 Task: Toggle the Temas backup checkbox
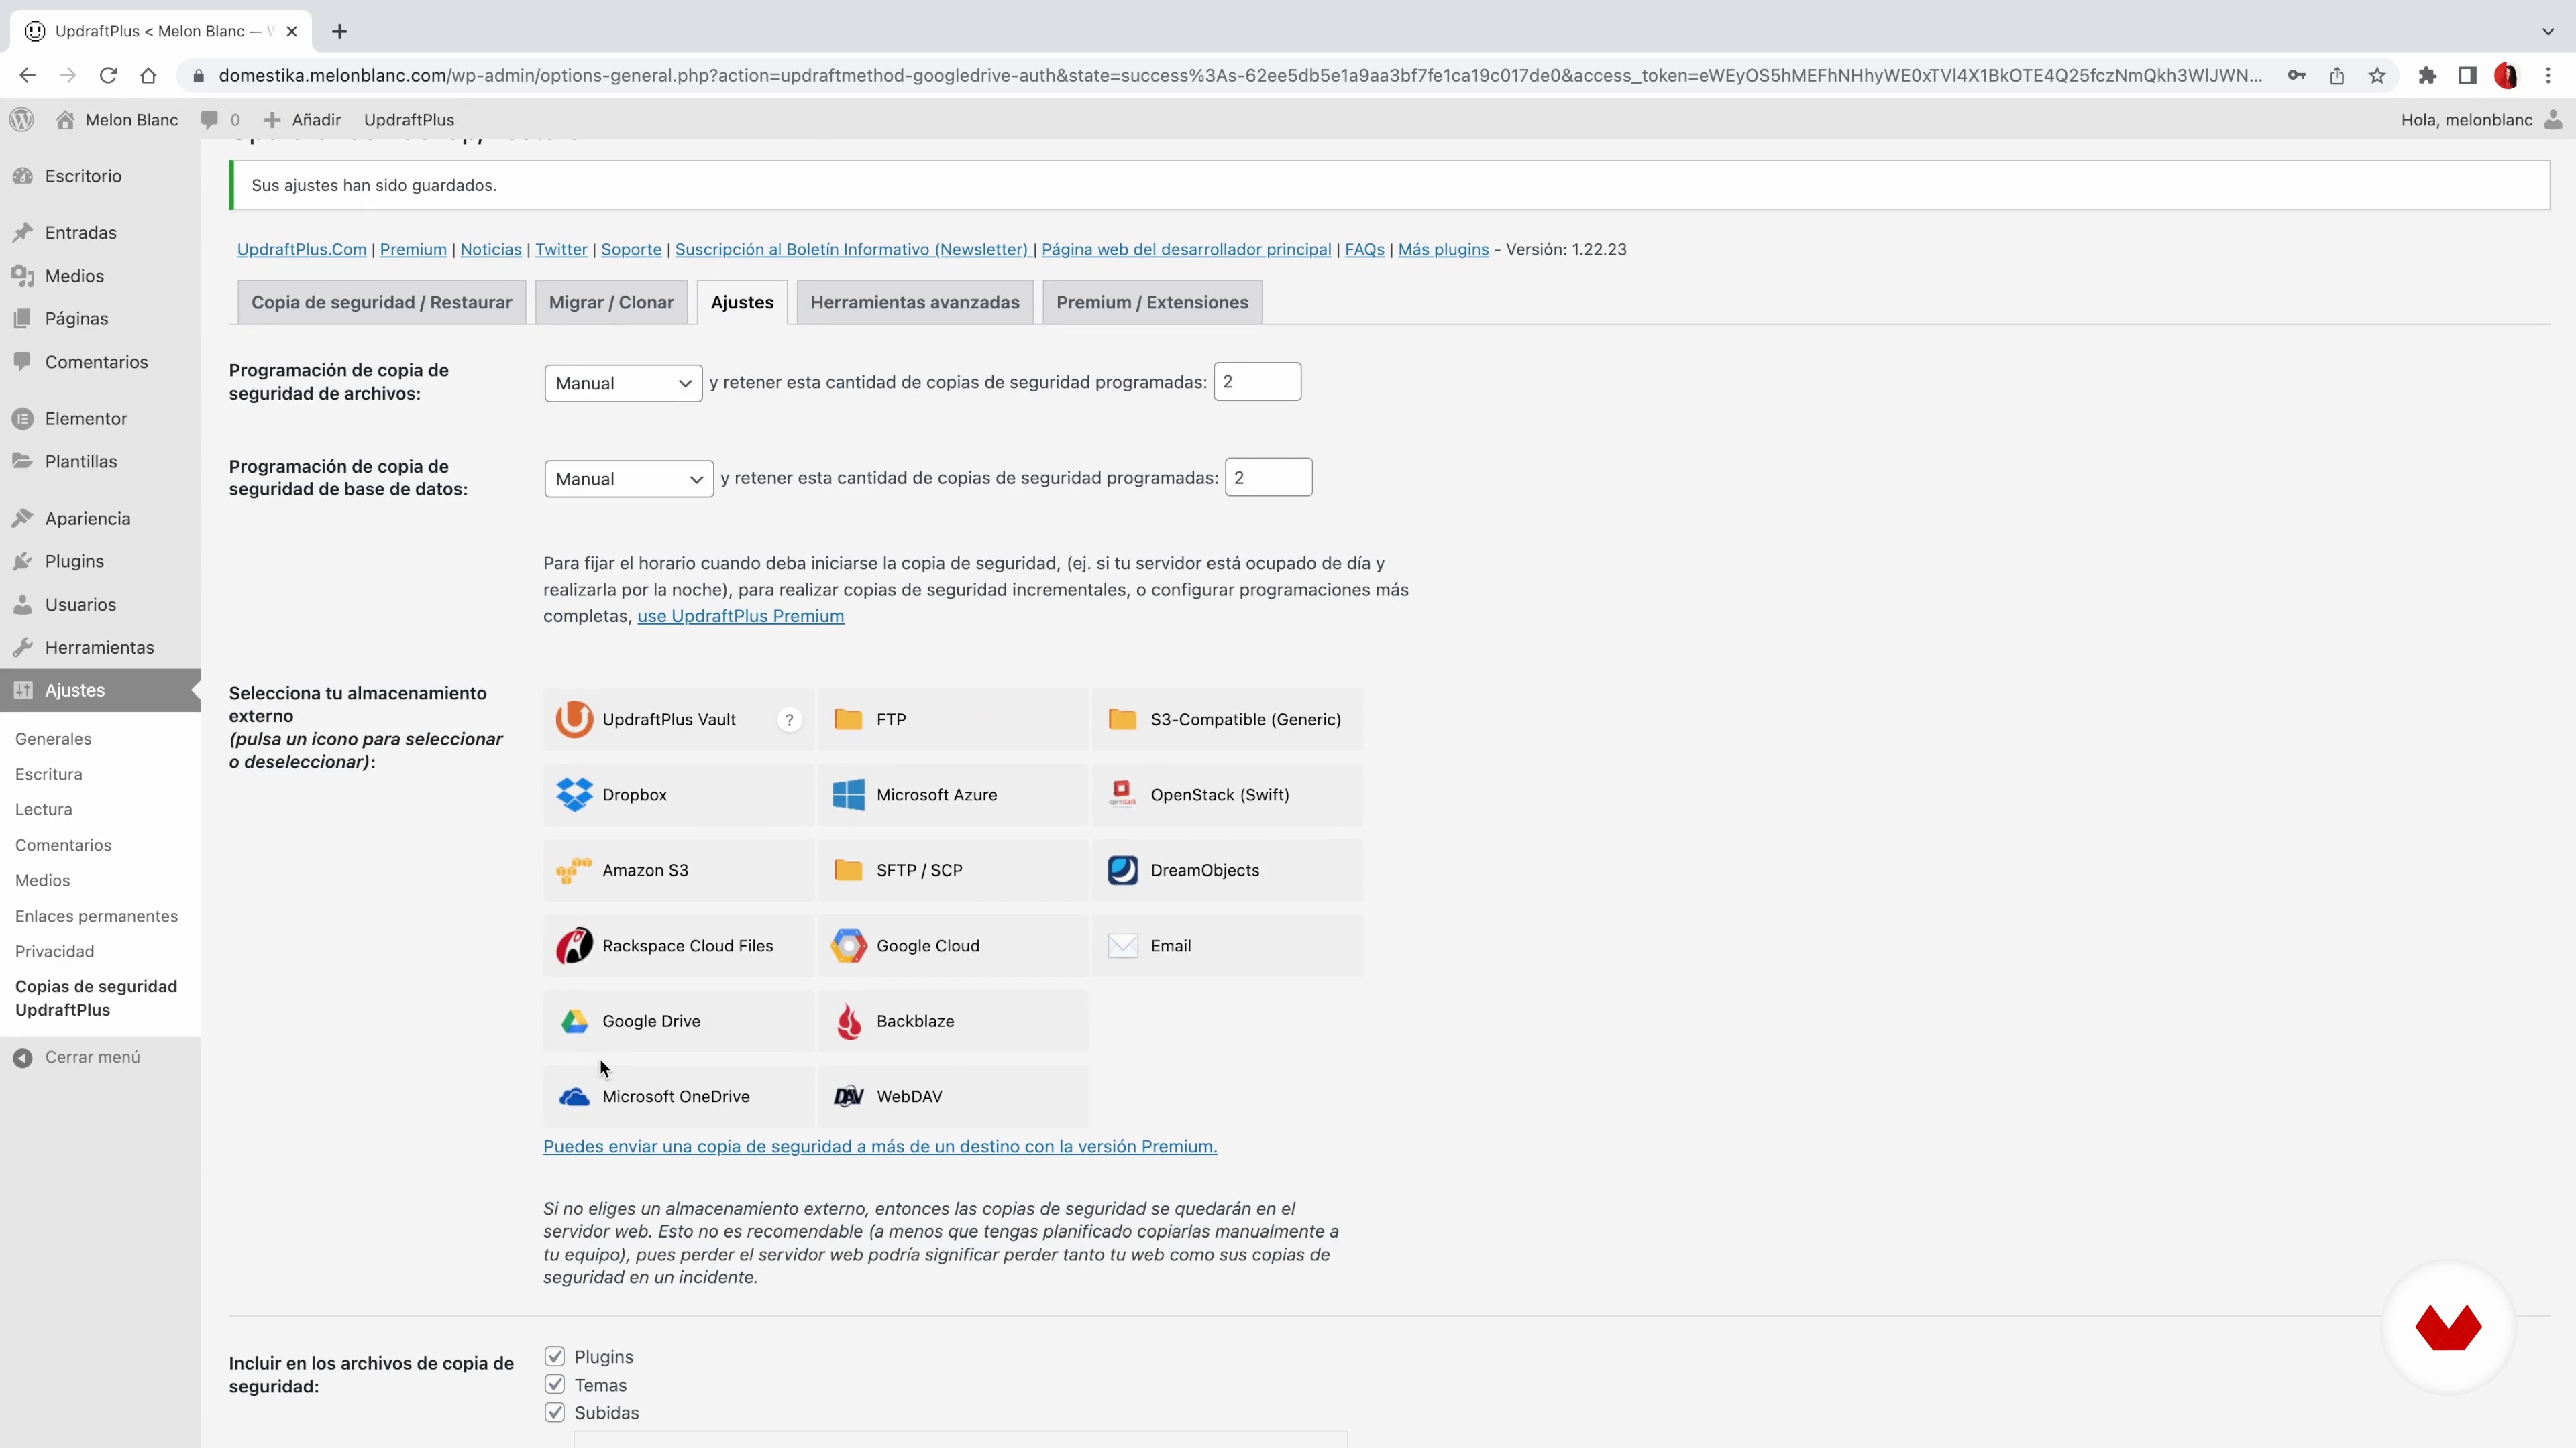click(554, 1384)
